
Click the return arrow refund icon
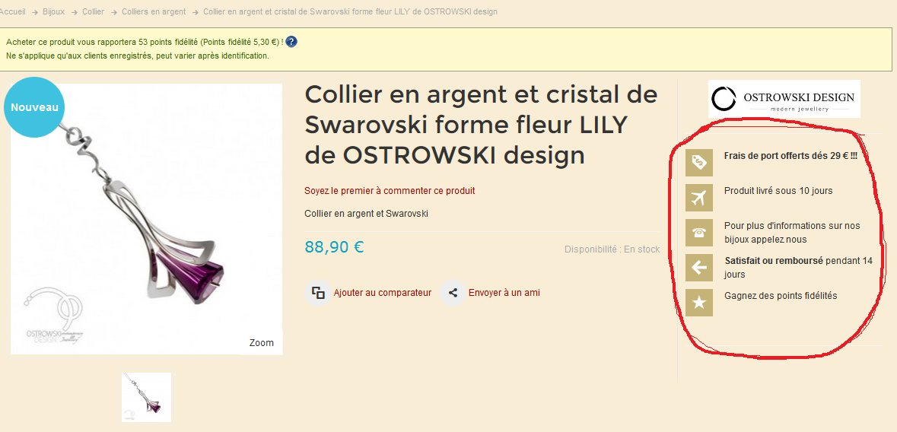click(699, 267)
